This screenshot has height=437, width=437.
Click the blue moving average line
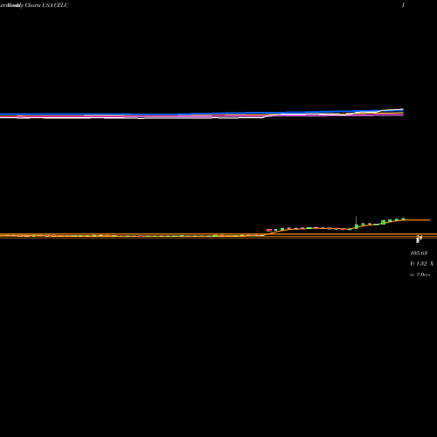(x=202, y=114)
